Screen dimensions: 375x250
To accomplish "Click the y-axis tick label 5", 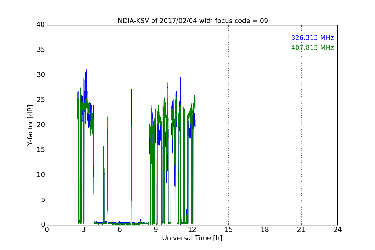I will (x=42, y=200).
